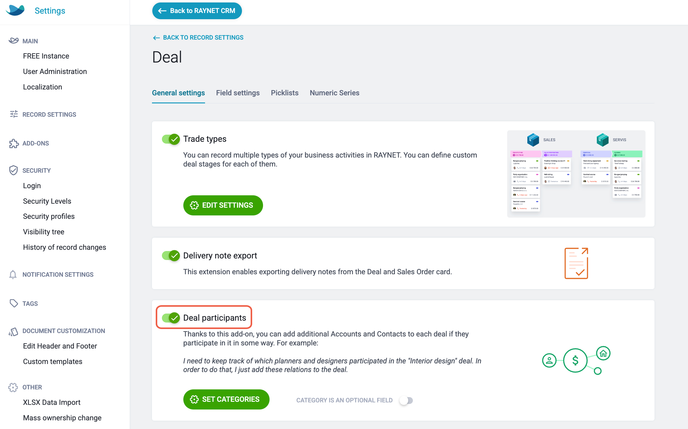The image size is (688, 429).
Task: Click the RAYNET bird logo
Action: coord(15,10)
